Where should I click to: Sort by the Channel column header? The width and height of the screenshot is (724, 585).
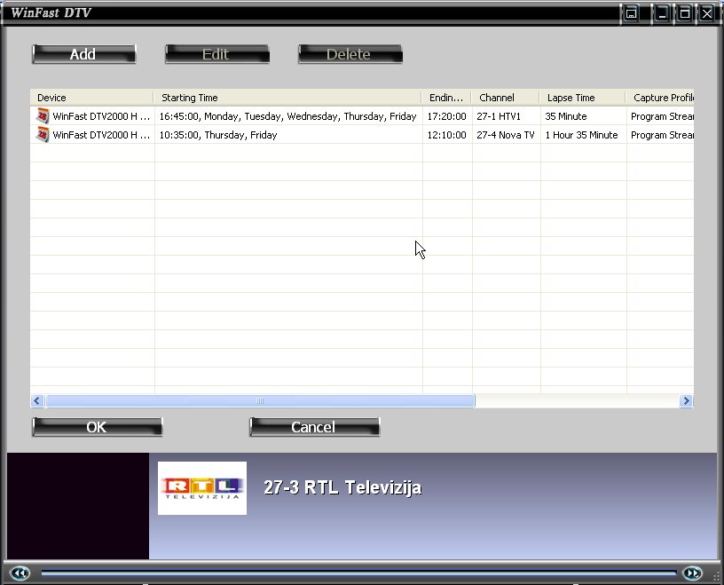click(506, 98)
